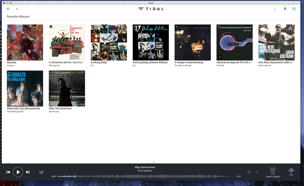304x186 pixels.
Task: Enable Roon Radio via the pin icon
Action: (x=256, y=172)
